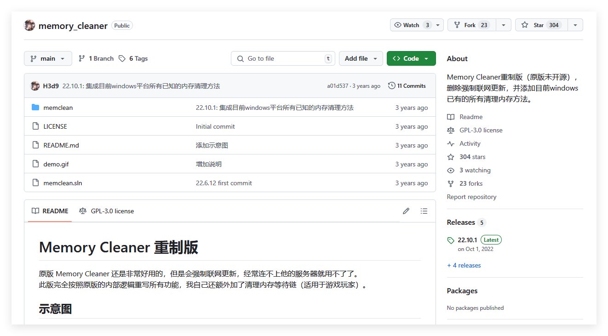608x336 pixels.
Task: Show the + 4 releases link
Action: (464, 265)
